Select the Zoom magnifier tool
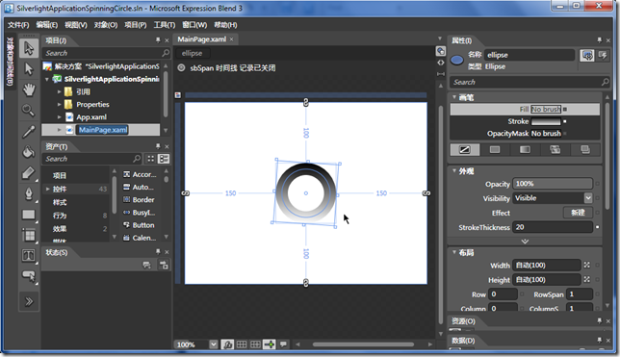620x357 pixels. click(29, 111)
